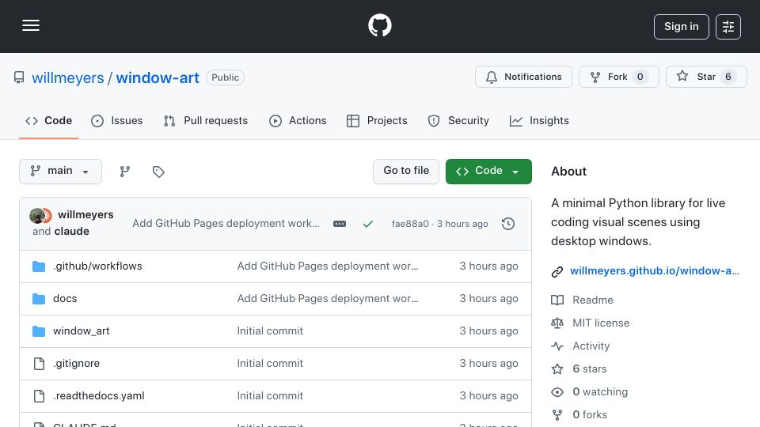Open the latest commit message link
Screen dimensions: 760x427
[x=226, y=223]
